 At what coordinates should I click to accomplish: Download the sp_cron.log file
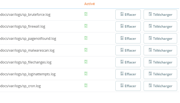click(160, 86)
